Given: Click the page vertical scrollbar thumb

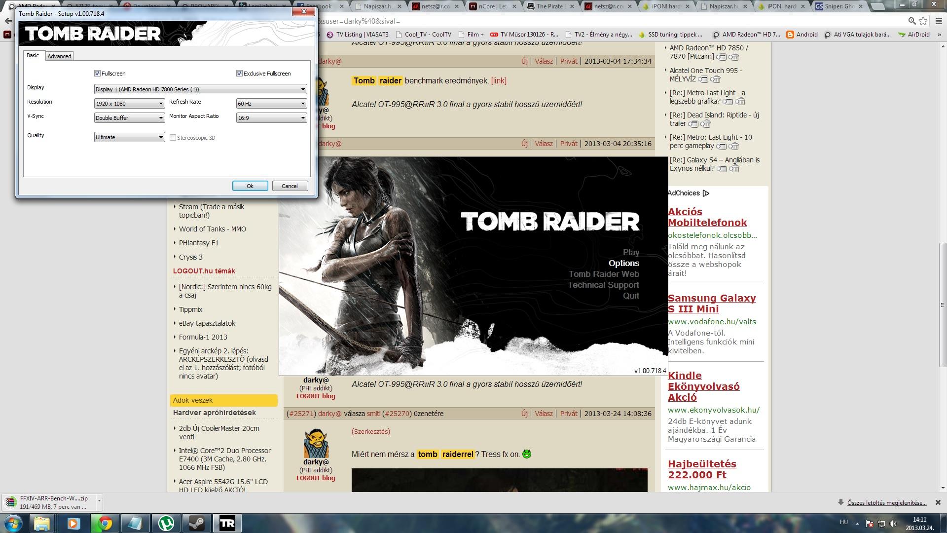Looking at the screenshot, I should tap(942, 305).
